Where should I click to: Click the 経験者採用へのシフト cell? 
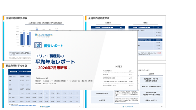pyautogui.click(x=151, y=80)
